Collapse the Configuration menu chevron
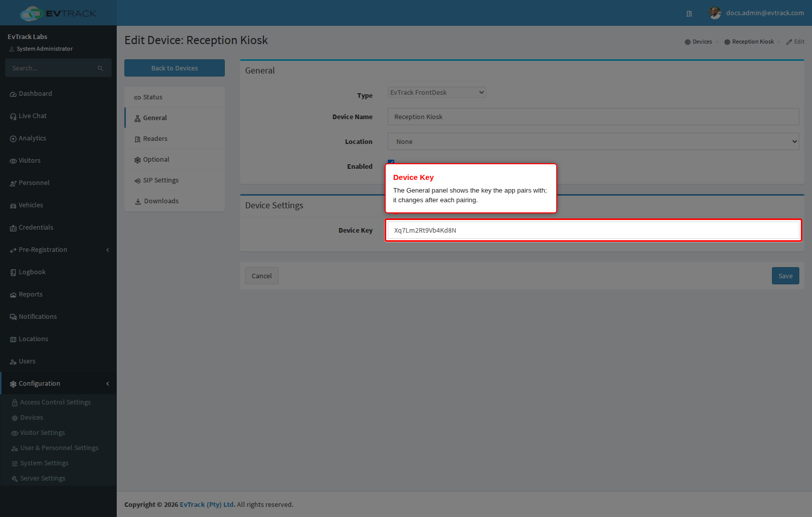The image size is (812, 517). point(108,384)
